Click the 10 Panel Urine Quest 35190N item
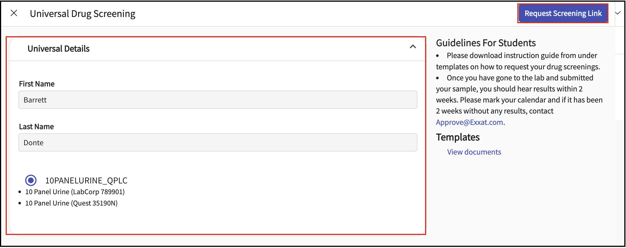 tap(71, 203)
